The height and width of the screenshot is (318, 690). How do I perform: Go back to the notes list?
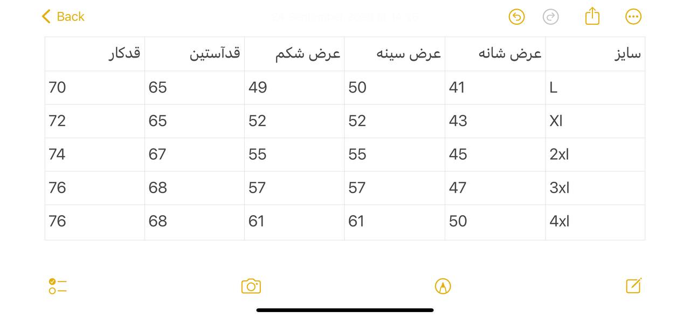[x=63, y=17]
